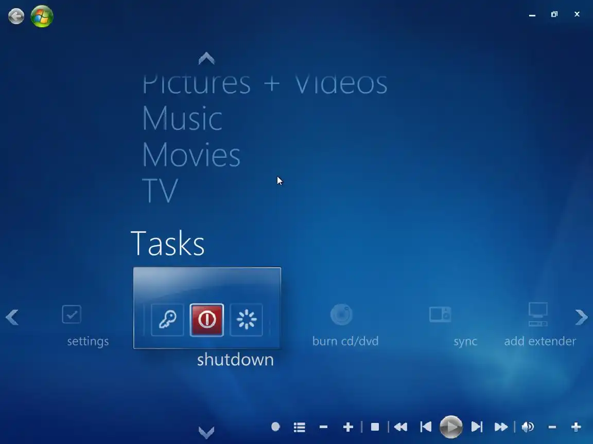The height and width of the screenshot is (444, 593).
Task: Click the record button
Action: (x=276, y=427)
